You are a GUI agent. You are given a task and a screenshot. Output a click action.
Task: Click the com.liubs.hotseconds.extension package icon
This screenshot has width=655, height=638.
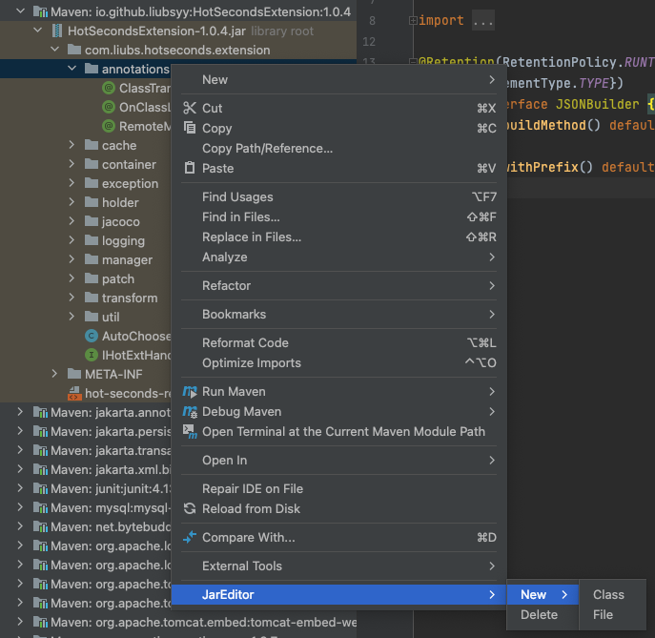74,50
